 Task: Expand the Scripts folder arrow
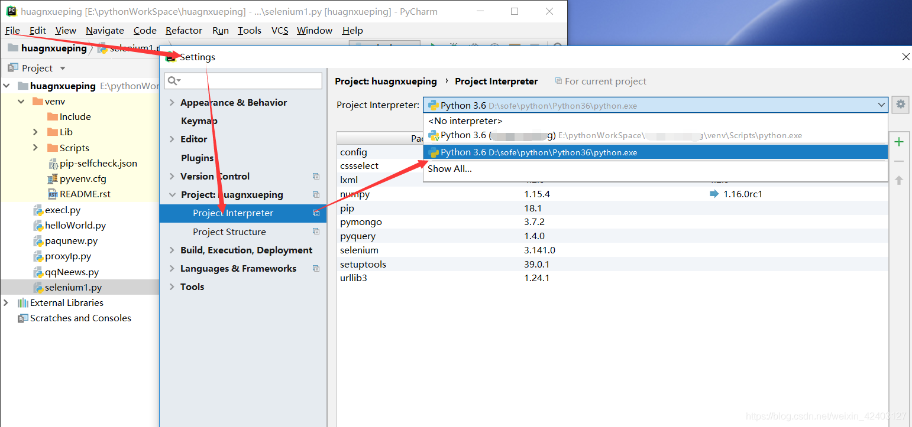(35, 148)
